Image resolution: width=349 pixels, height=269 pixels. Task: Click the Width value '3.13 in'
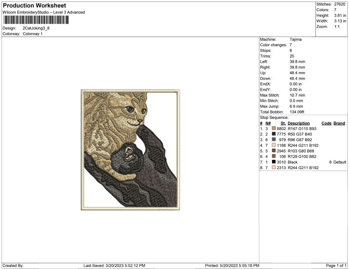point(340,21)
